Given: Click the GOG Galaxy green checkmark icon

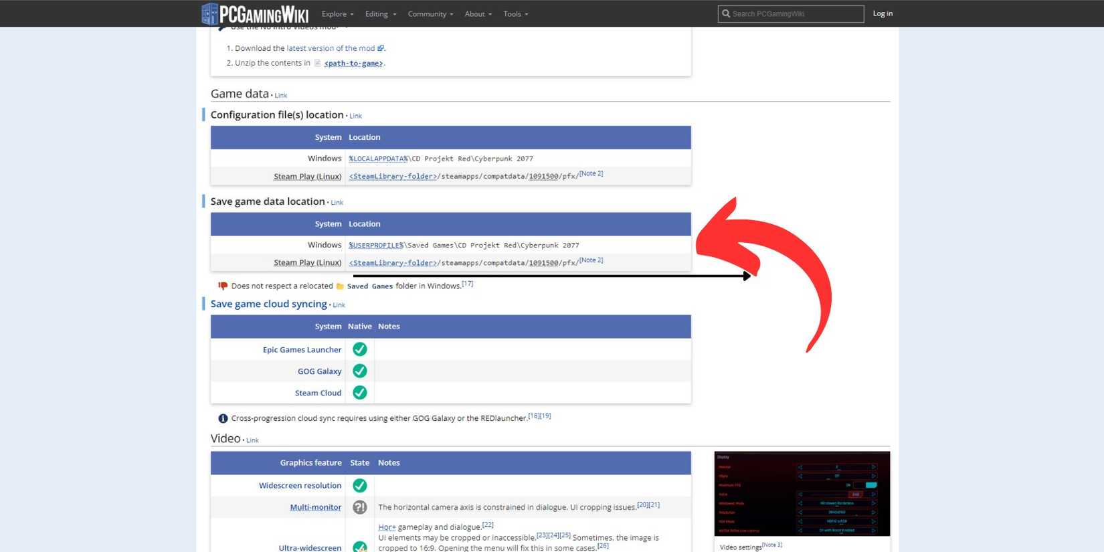Looking at the screenshot, I should pos(360,371).
